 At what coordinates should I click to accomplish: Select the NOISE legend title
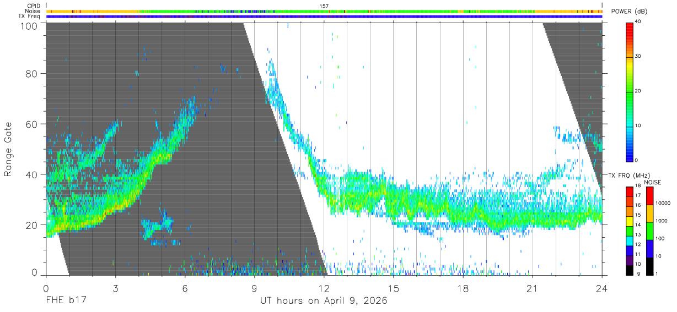coord(652,182)
